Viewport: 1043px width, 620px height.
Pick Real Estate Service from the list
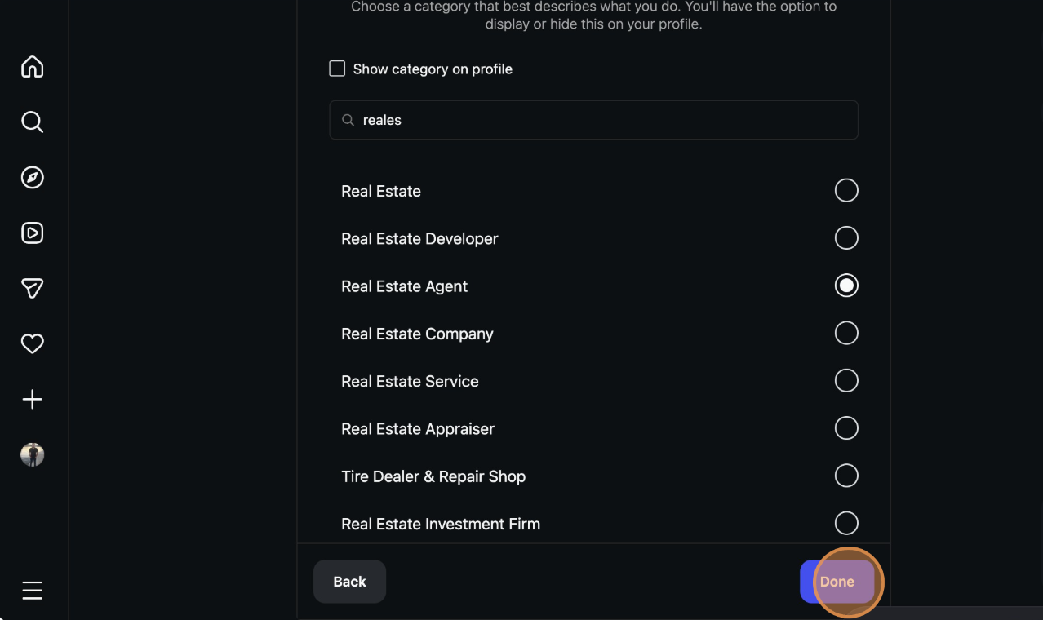[846, 380]
